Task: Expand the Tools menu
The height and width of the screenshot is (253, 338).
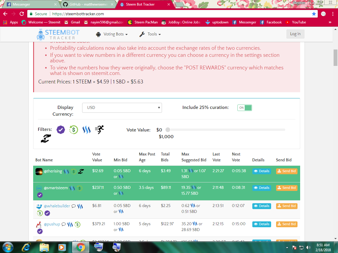Action: pyautogui.click(x=150, y=34)
